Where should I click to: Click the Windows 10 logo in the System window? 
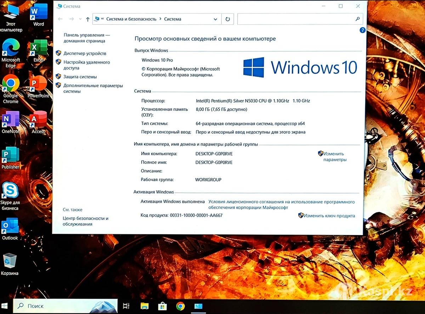point(300,67)
